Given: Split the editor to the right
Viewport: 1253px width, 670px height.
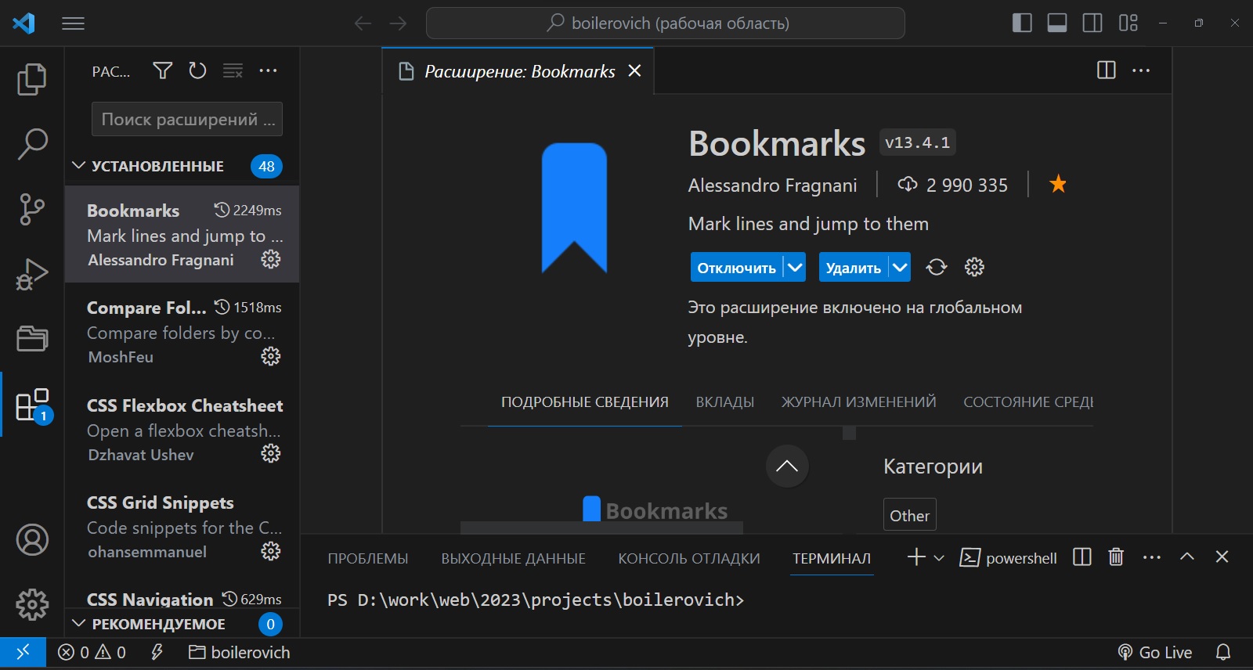Looking at the screenshot, I should click(1107, 70).
